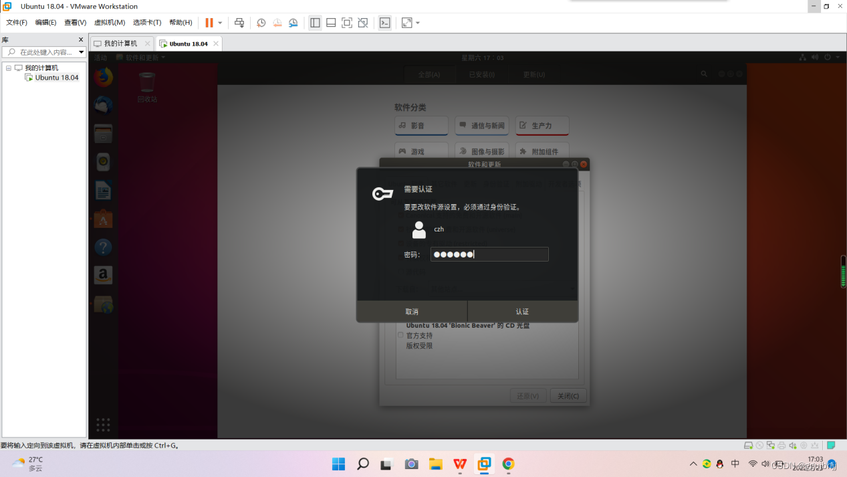
Task: Open the 影音 software category
Action: click(421, 125)
